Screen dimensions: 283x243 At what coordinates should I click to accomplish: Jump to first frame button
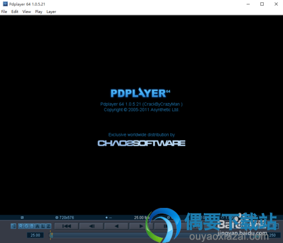[x=66, y=226]
